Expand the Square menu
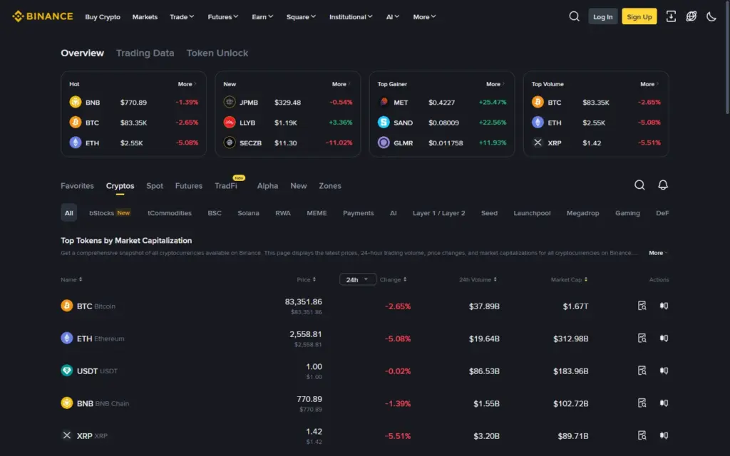The width and height of the screenshot is (730, 456). 302,17
